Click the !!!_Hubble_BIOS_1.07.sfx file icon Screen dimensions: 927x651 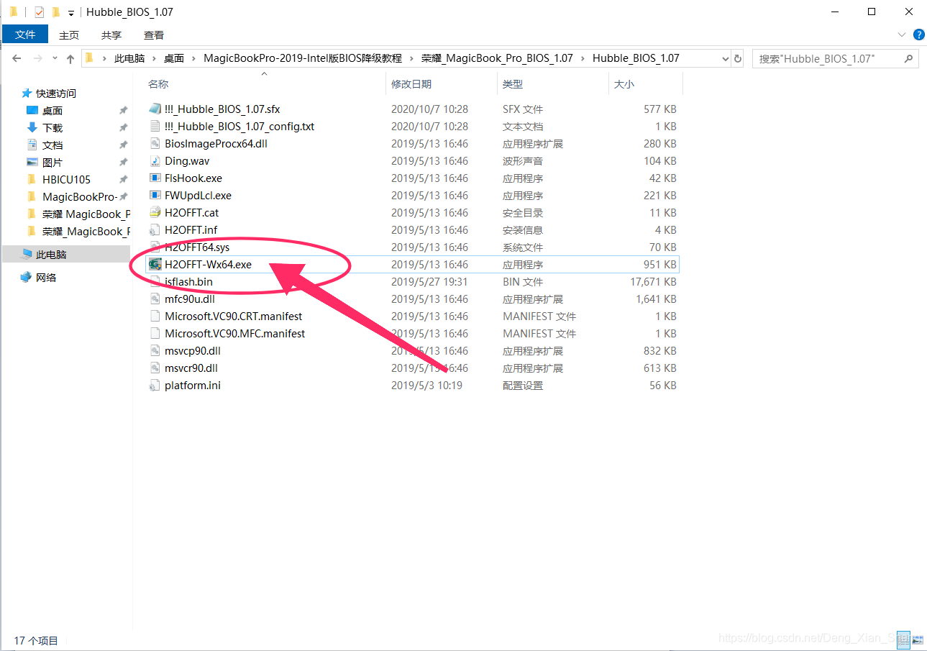(155, 109)
